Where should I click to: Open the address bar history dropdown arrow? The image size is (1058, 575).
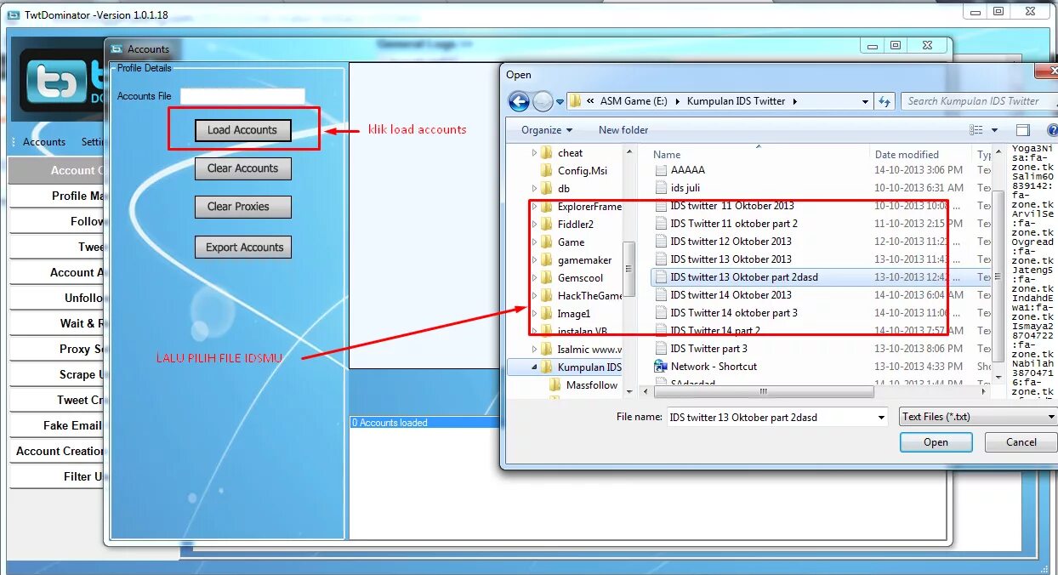[865, 101]
